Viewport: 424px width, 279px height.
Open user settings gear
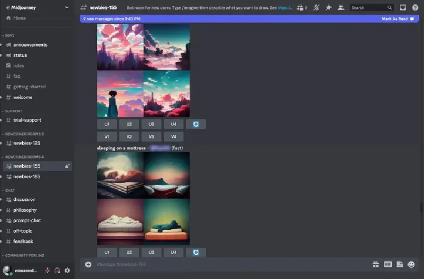pos(67,270)
